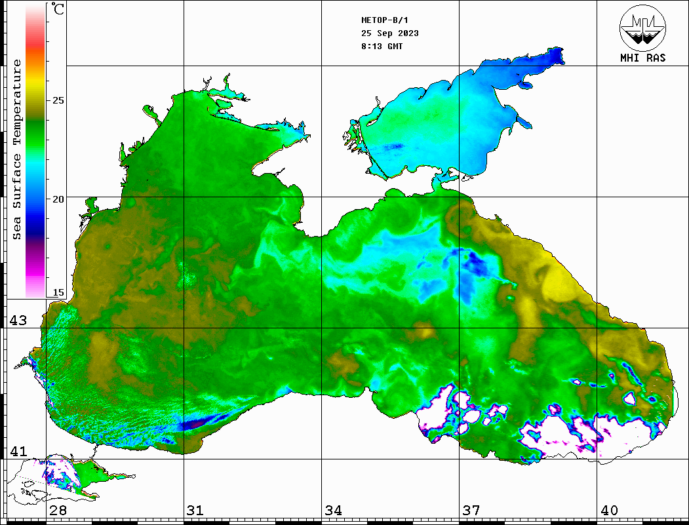Image resolution: width=689 pixels, height=525 pixels.
Task: Click the '°C' unit label
Action: pyautogui.click(x=58, y=9)
